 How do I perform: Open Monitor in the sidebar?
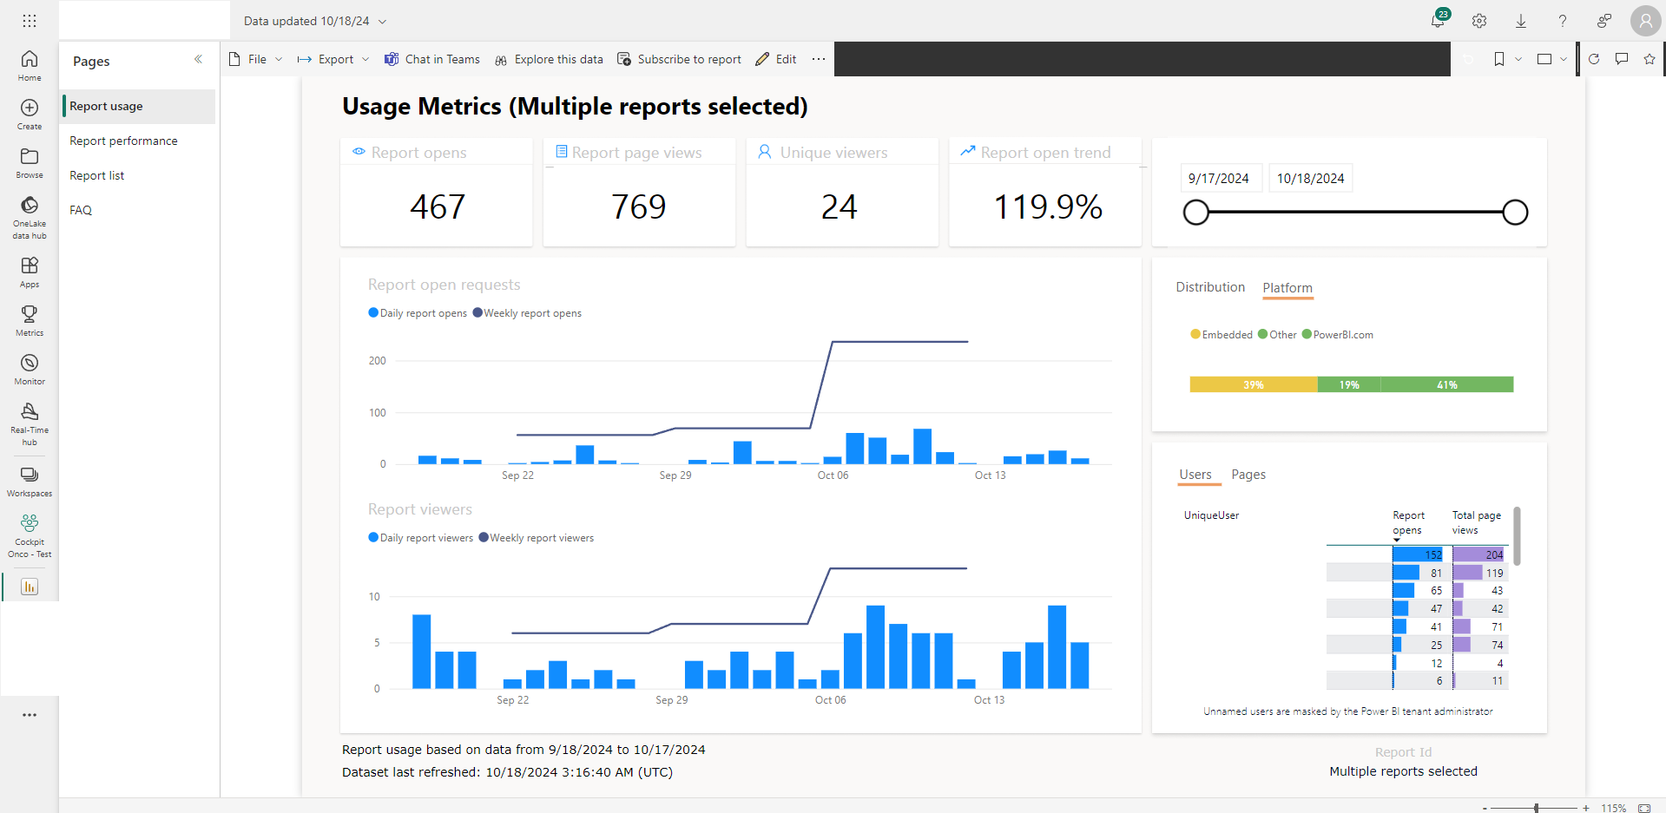tap(30, 370)
